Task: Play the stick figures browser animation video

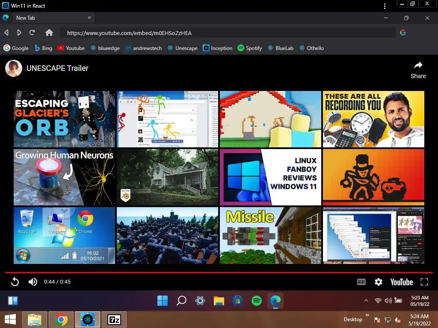Action: (167, 119)
